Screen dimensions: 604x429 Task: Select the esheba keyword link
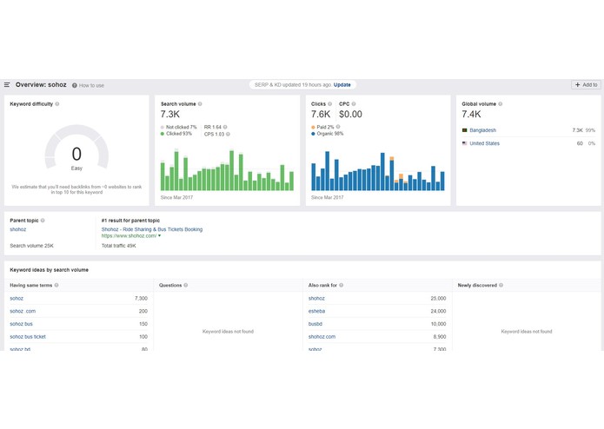click(316, 311)
